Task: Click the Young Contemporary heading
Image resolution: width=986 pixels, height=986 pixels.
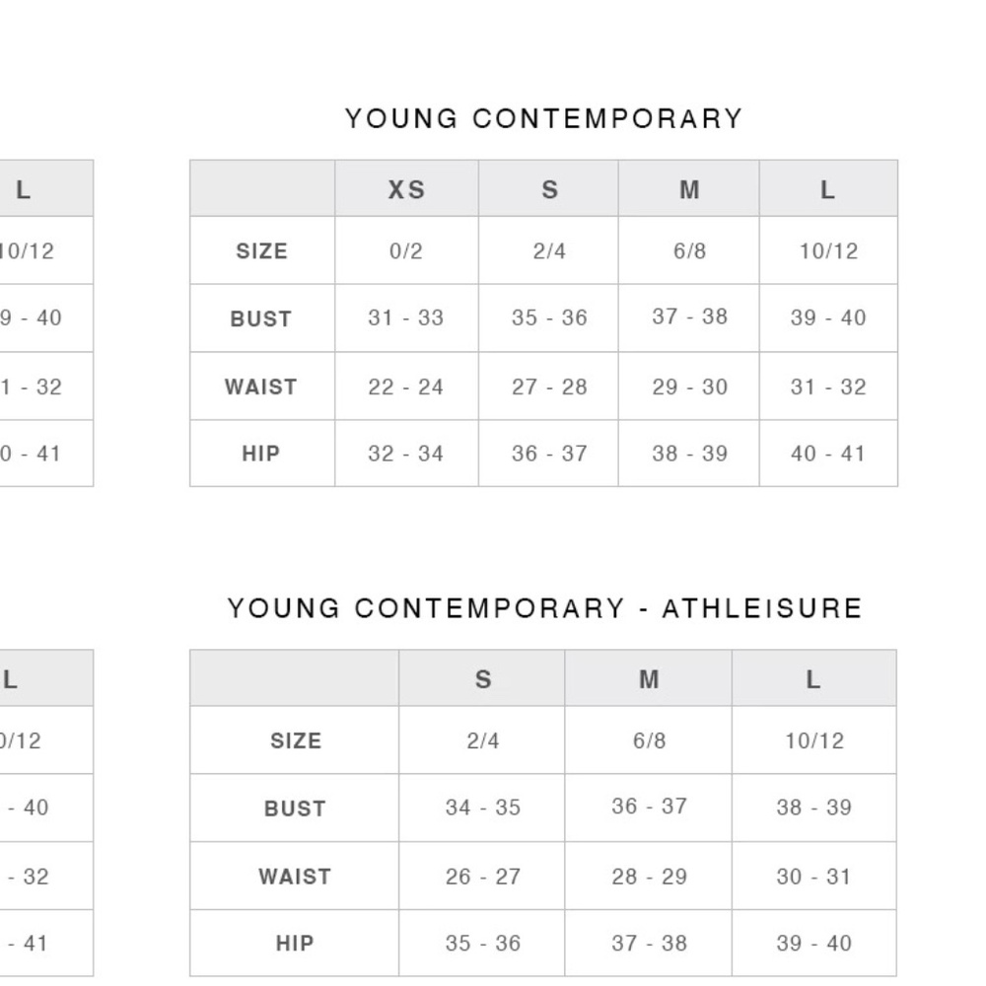Action: pos(544,119)
